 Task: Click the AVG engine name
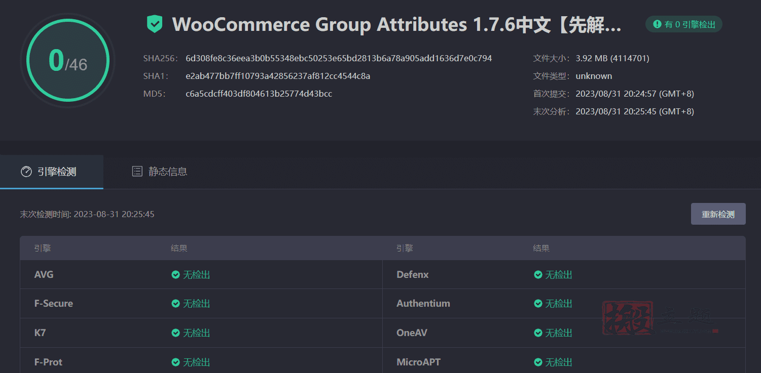(x=44, y=275)
